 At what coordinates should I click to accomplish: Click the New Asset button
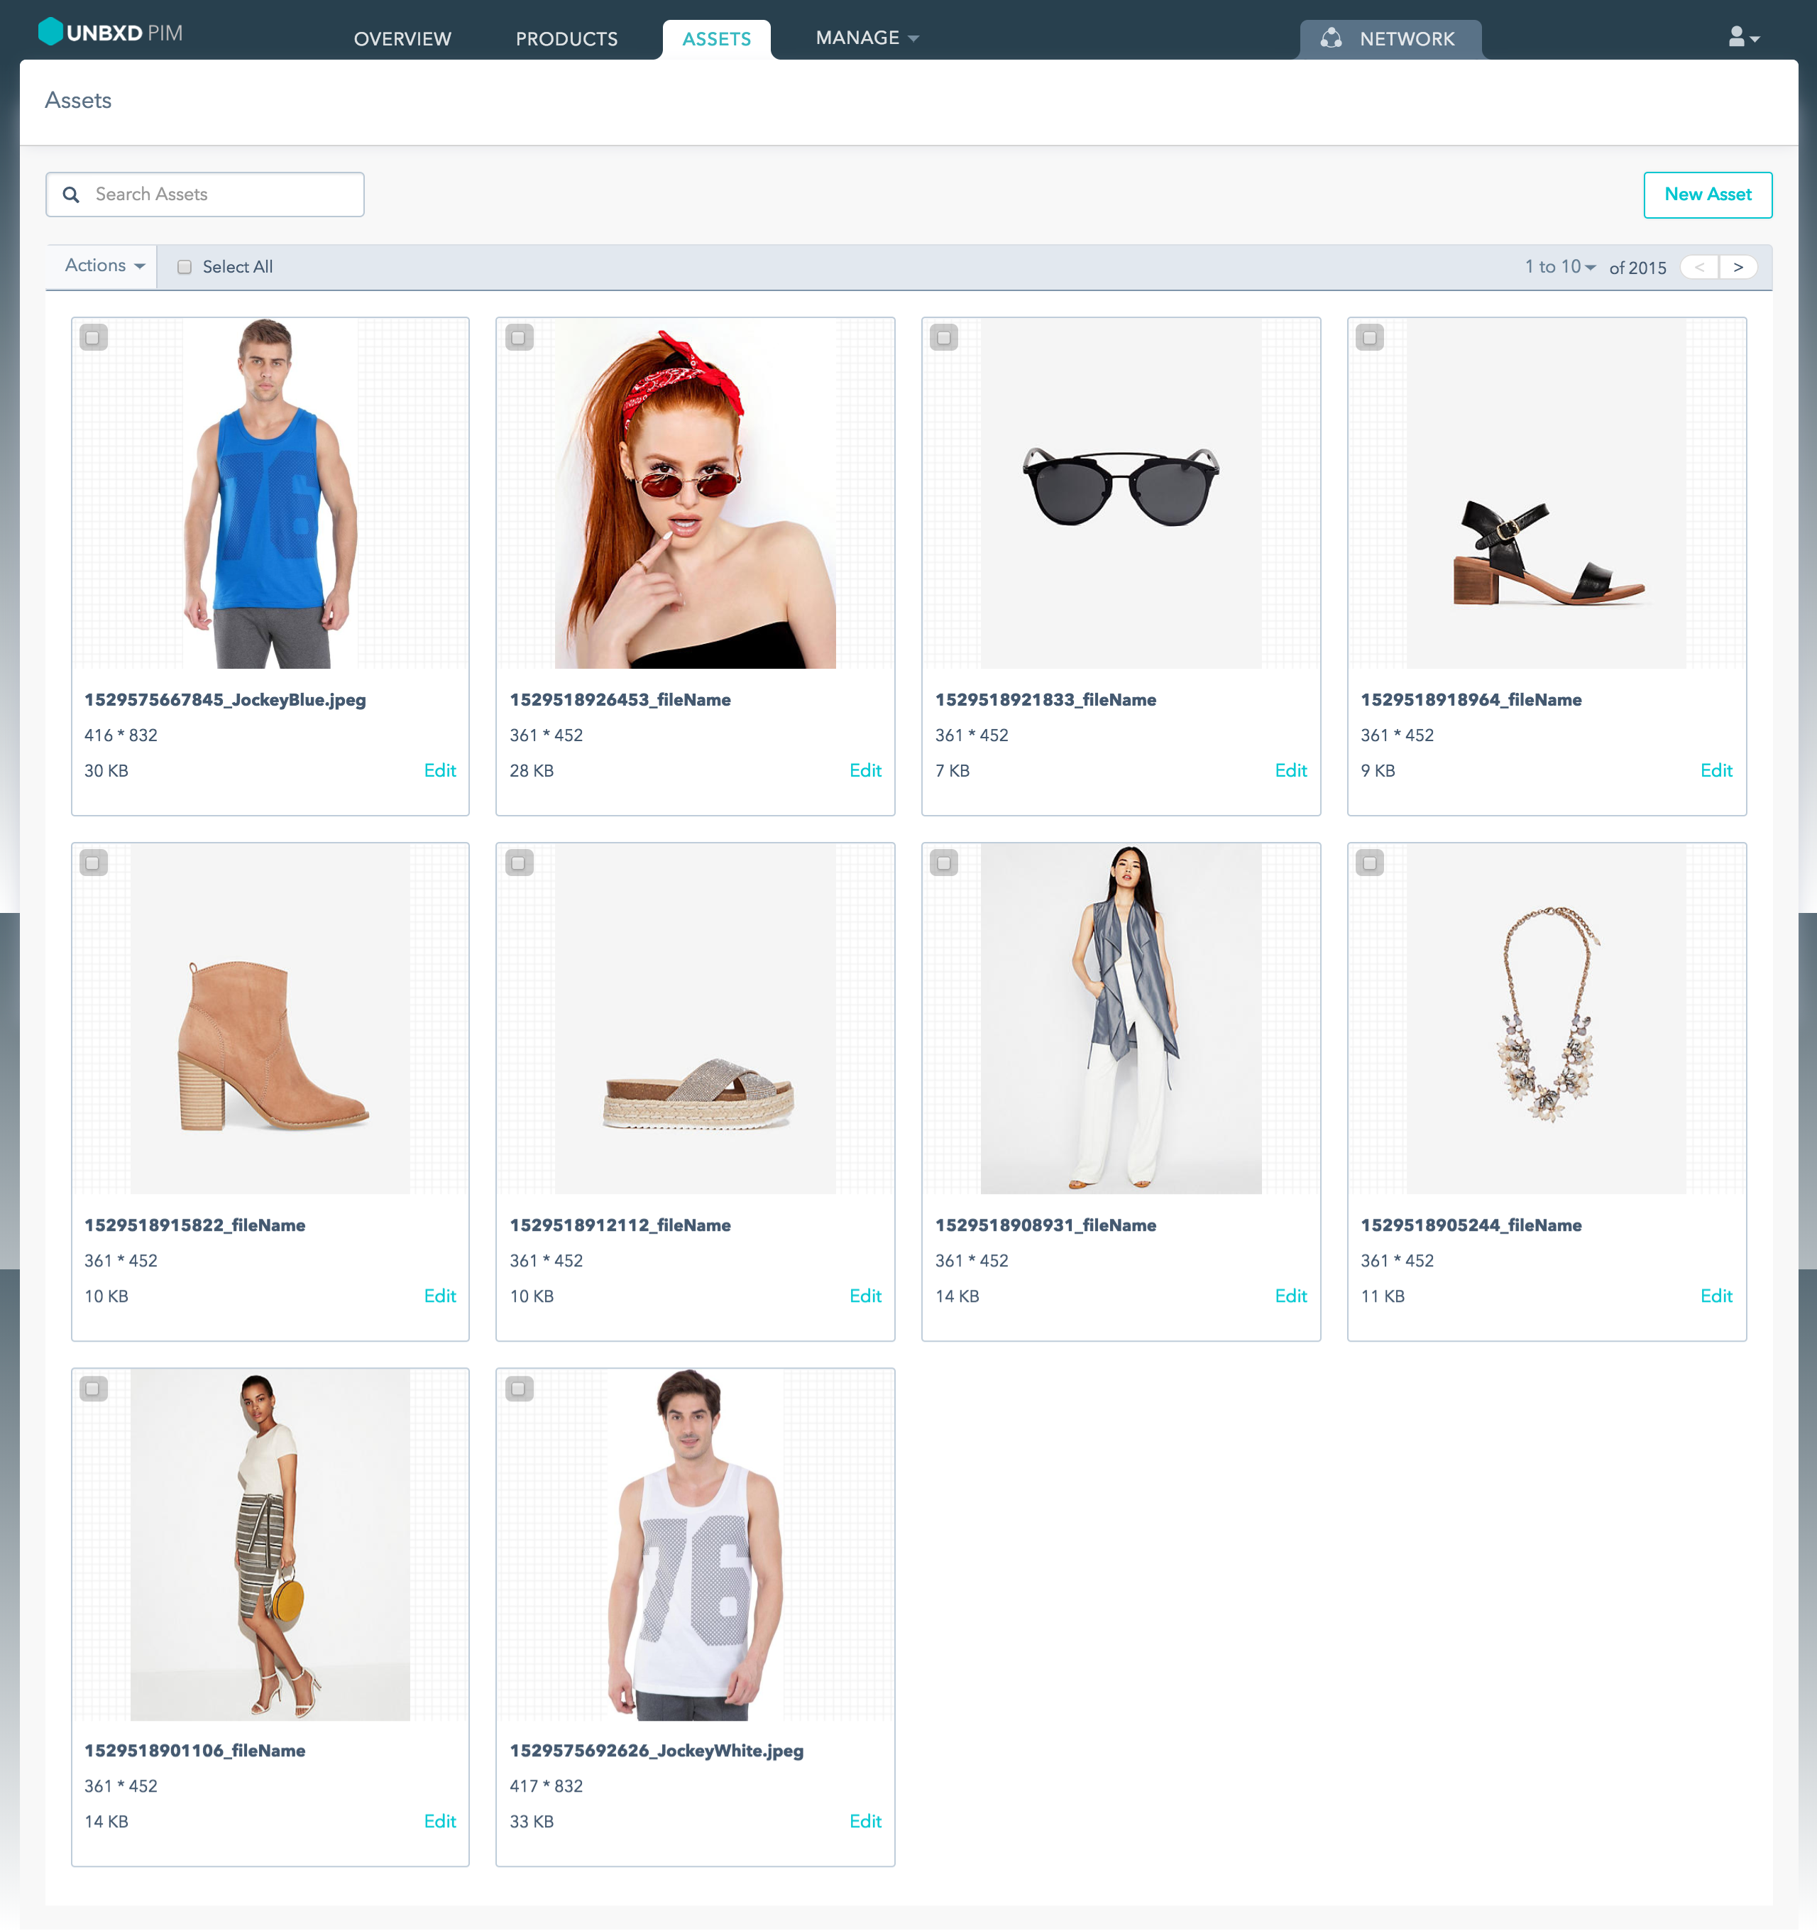[x=1707, y=195]
